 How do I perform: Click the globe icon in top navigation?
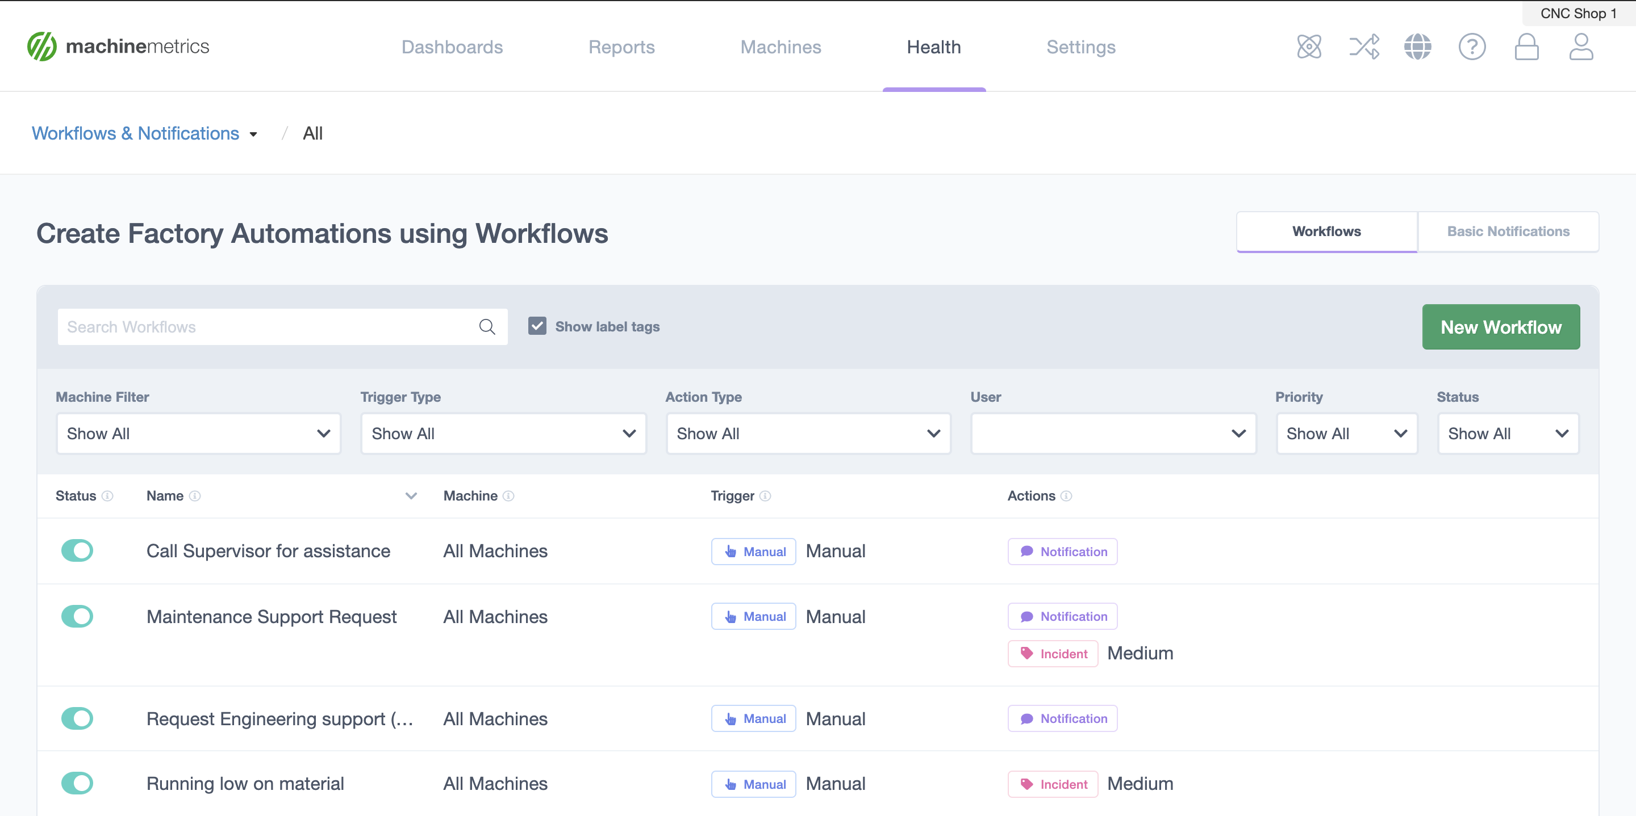coord(1417,47)
